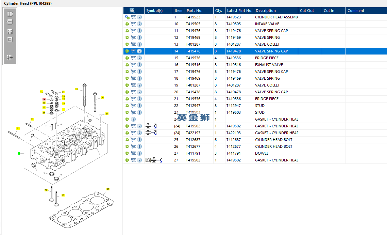Screen dimensions: 387x235
Task: Click the double-gear icon for item 1
Action: 127,17
